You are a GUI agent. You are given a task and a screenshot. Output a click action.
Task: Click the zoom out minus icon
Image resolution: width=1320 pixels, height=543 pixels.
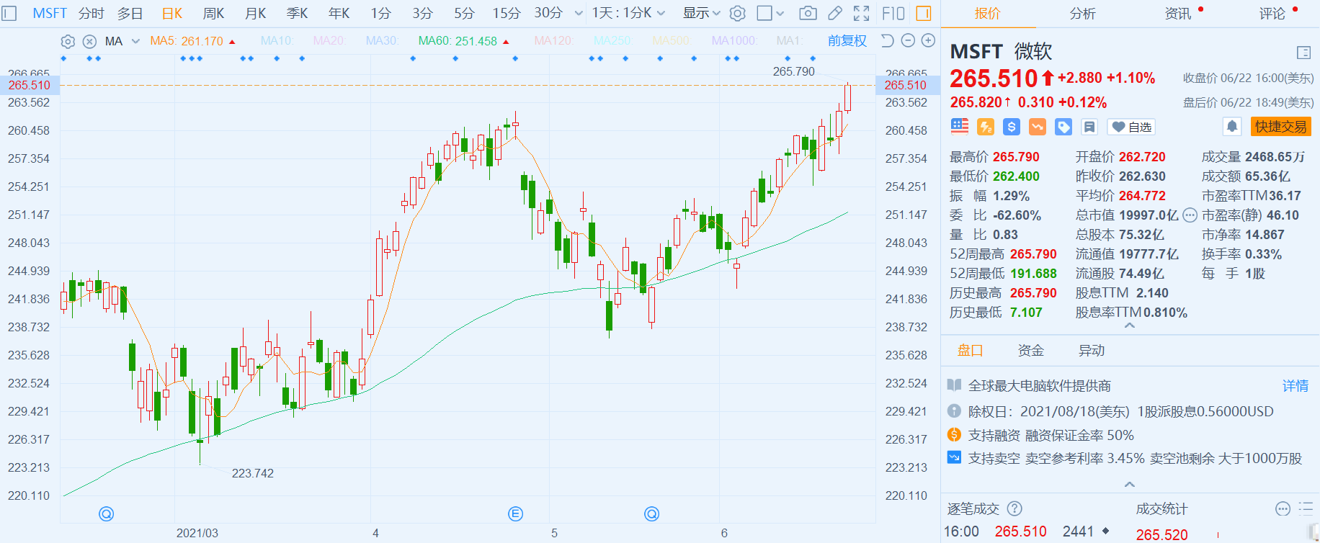(x=908, y=41)
